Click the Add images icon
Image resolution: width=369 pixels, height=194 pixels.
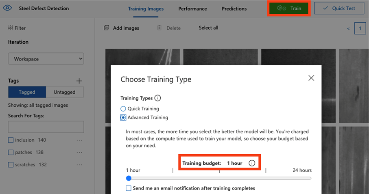click(x=107, y=28)
